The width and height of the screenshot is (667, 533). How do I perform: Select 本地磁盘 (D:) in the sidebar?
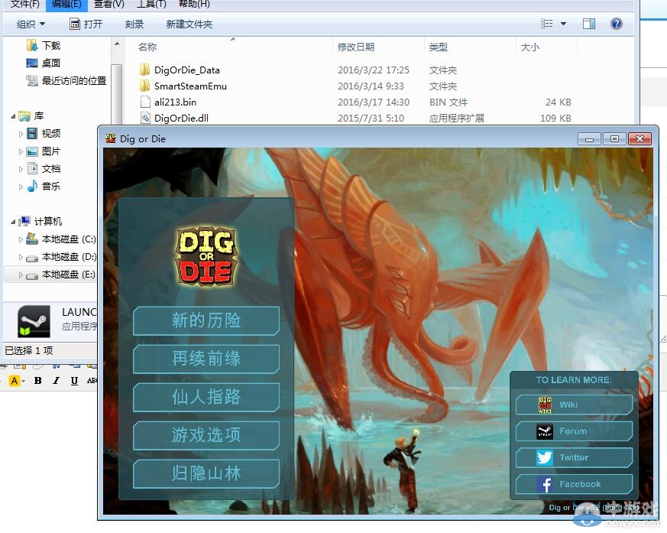click(x=69, y=257)
